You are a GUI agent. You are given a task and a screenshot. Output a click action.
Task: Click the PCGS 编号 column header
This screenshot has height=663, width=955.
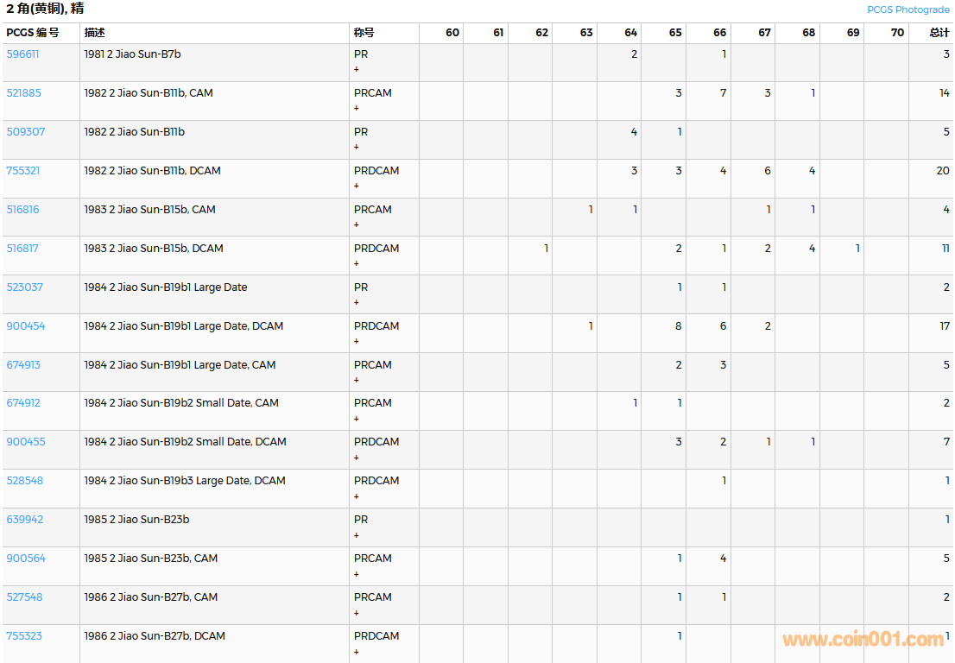point(33,33)
